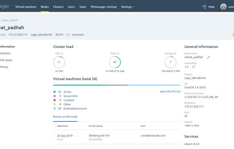Open the Clusters menu item

(x=58, y=7)
